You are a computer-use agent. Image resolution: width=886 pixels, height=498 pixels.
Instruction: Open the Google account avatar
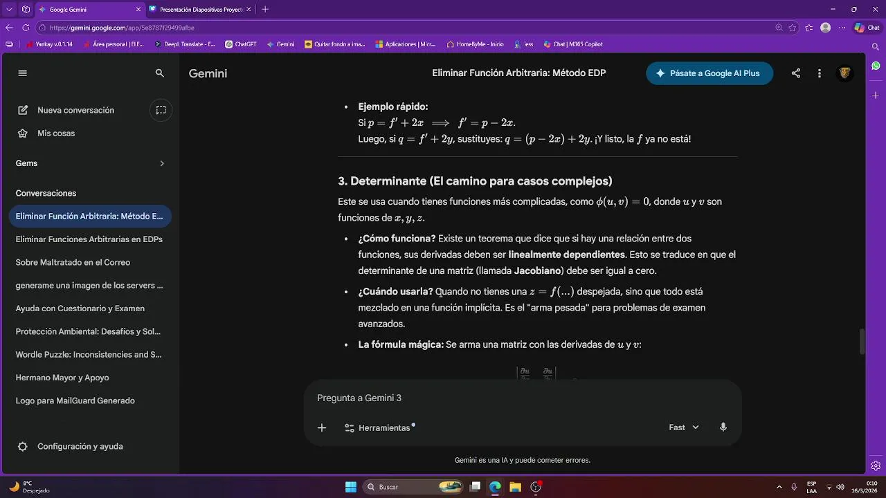click(x=844, y=73)
